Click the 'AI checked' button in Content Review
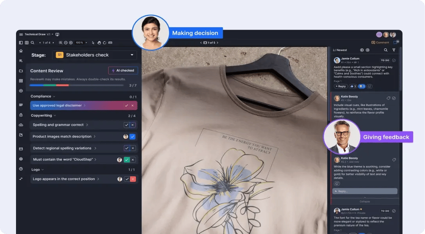The width and height of the screenshot is (425, 234). (x=123, y=71)
